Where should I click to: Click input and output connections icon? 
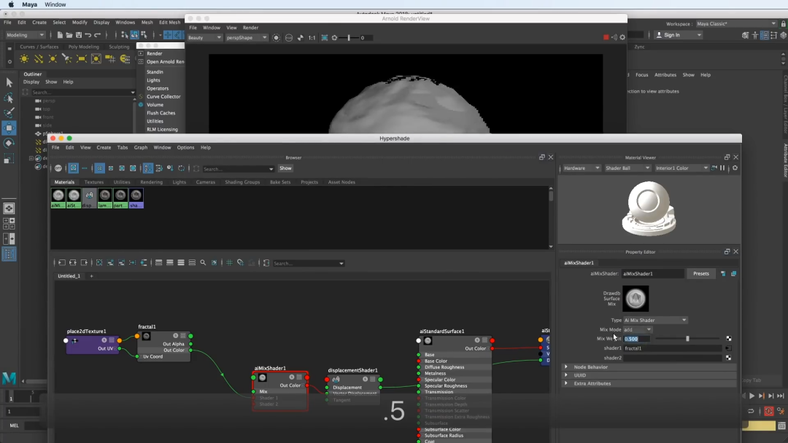click(73, 262)
